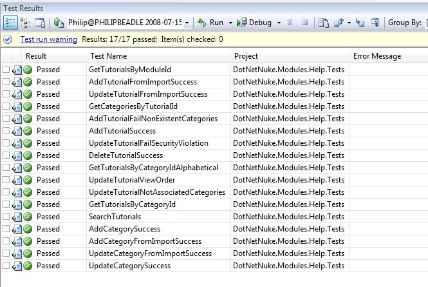Select the AddCategorySuccess test name
Image resolution: width=428 pixels, height=287 pixels.
(124, 229)
